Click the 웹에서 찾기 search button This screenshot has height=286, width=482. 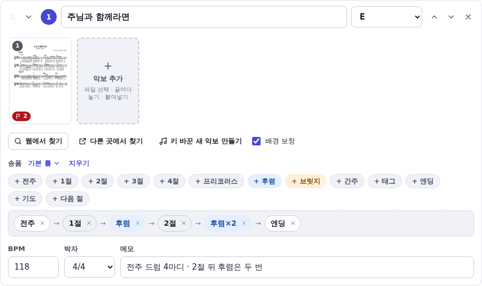click(38, 141)
